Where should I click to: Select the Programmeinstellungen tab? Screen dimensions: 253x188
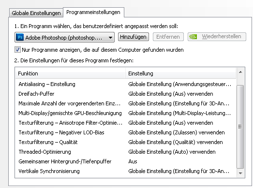click(x=93, y=12)
